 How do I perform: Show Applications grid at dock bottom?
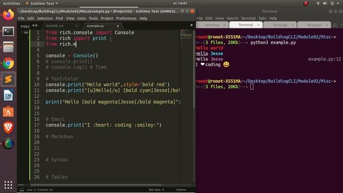[x=9, y=185]
